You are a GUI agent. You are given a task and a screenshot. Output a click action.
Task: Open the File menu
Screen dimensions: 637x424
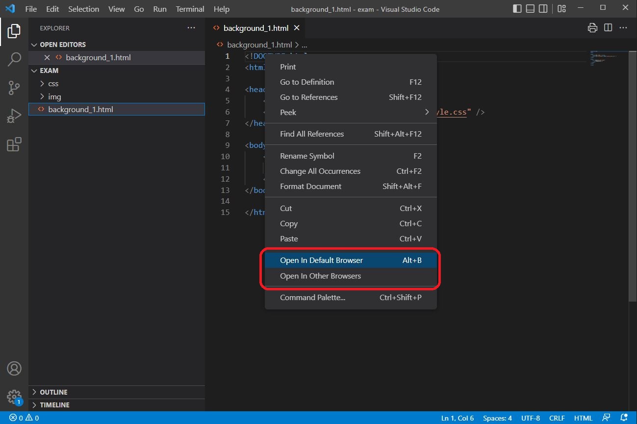pos(31,9)
